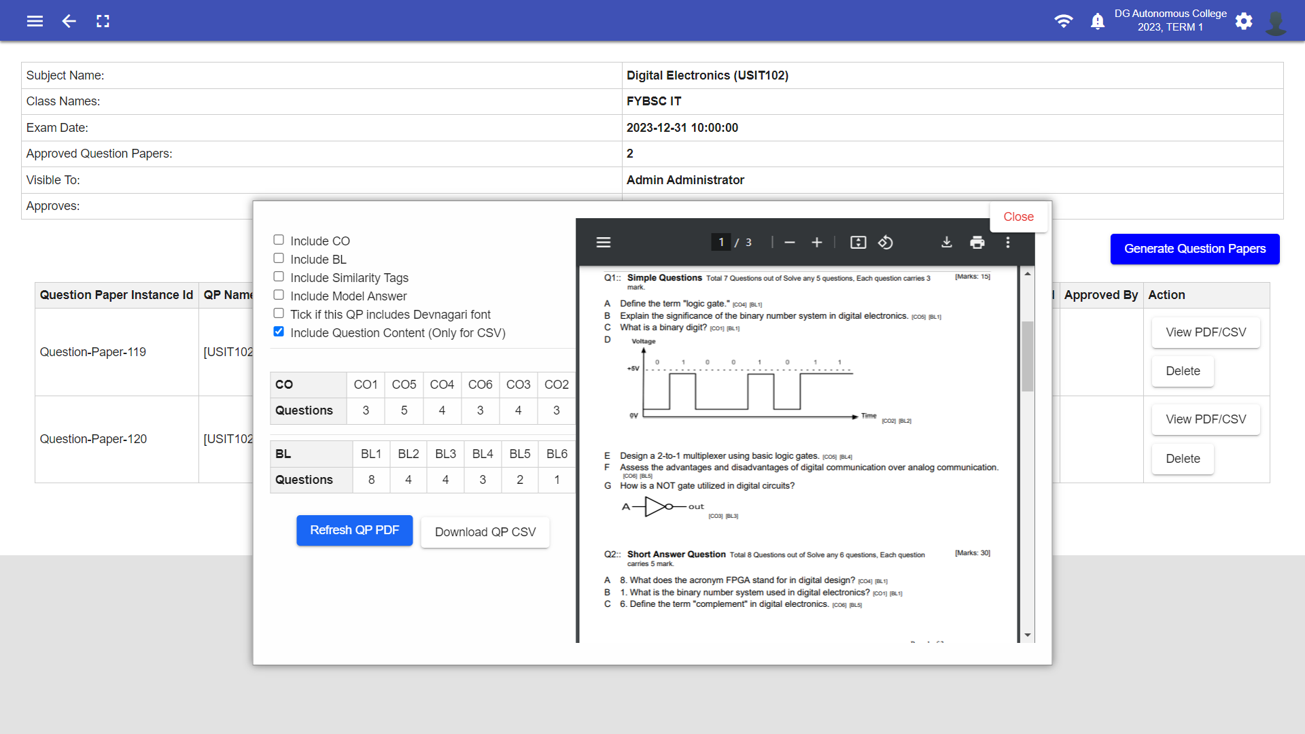Viewport: 1305px width, 734px height.
Task: Check Include Model Answer
Action: point(279,295)
